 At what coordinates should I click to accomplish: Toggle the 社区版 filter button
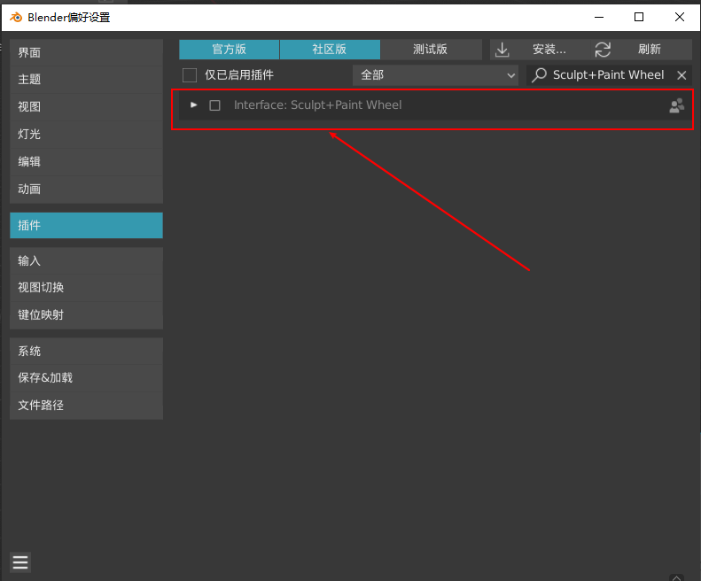(x=330, y=50)
